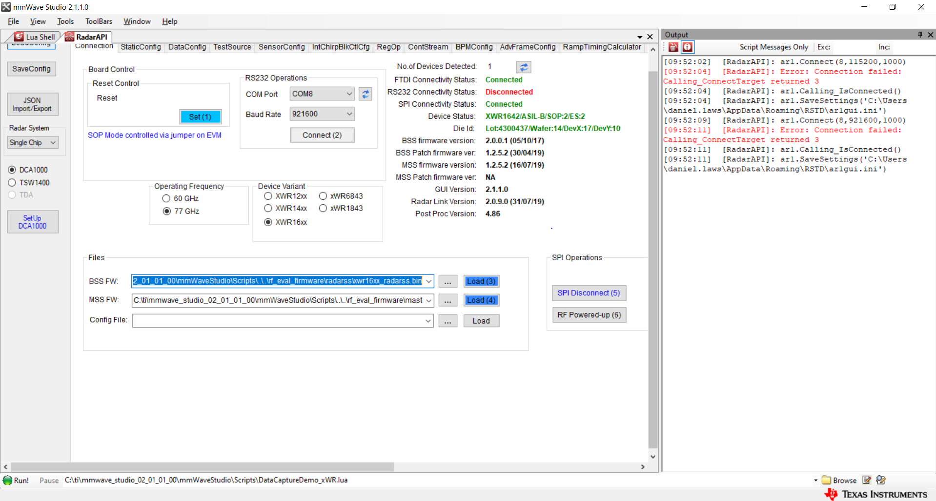Viewport: 936px width, 501px height.
Task: Click the Set (1) reset button
Action: (200, 116)
